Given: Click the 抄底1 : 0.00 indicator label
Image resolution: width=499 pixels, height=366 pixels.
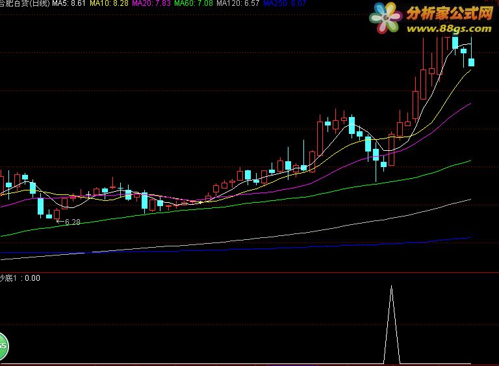Looking at the screenshot, I should click(20, 278).
